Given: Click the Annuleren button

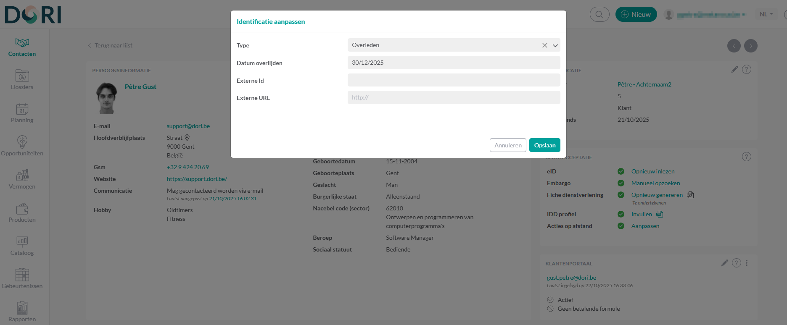Looking at the screenshot, I should (507, 145).
